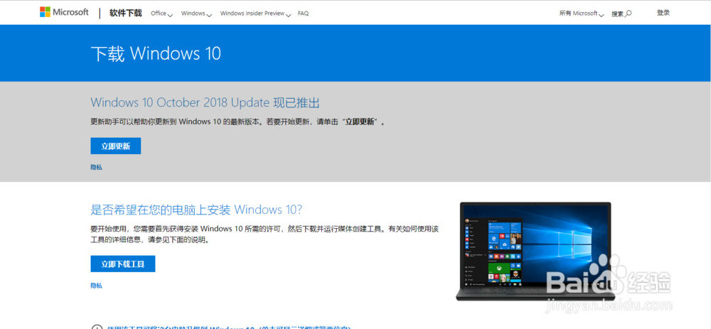Click the October 2018 Update heading
Image resolution: width=711 pixels, height=329 pixels.
[205, 102]
